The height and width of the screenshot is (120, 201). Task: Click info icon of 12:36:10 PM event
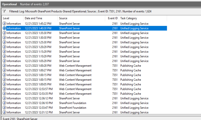point(4,103)
